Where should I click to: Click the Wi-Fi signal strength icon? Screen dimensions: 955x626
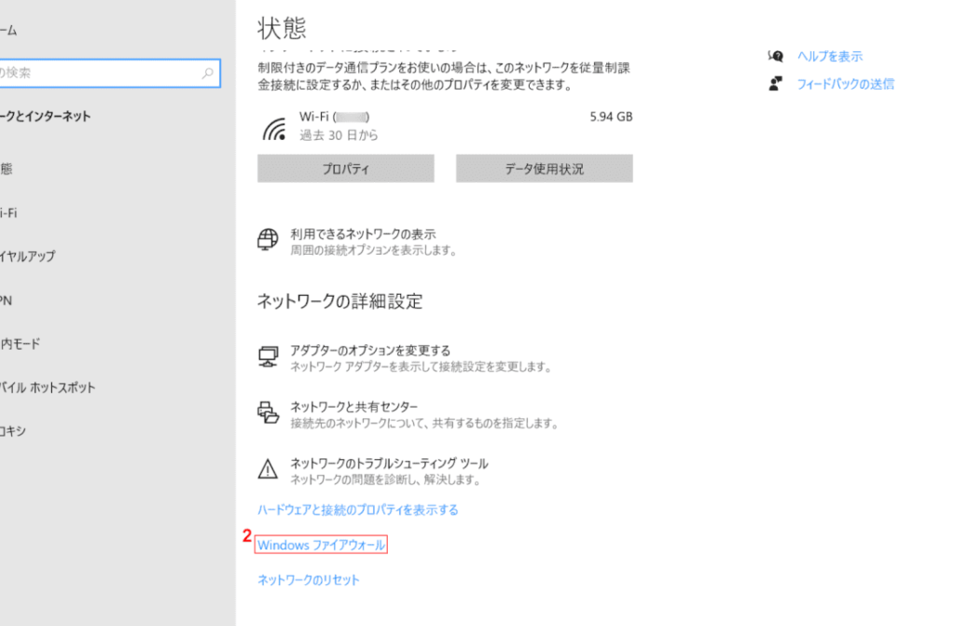[273, 127]
